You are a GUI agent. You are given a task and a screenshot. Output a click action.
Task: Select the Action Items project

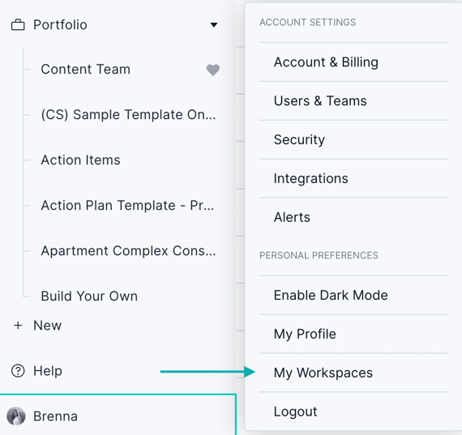(80, 160)
